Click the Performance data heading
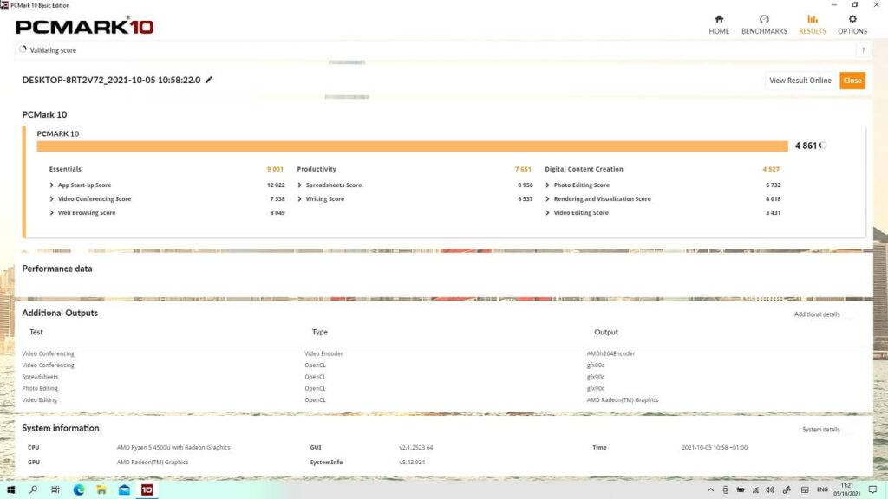888x499 pixels. [x=56, y=269]
